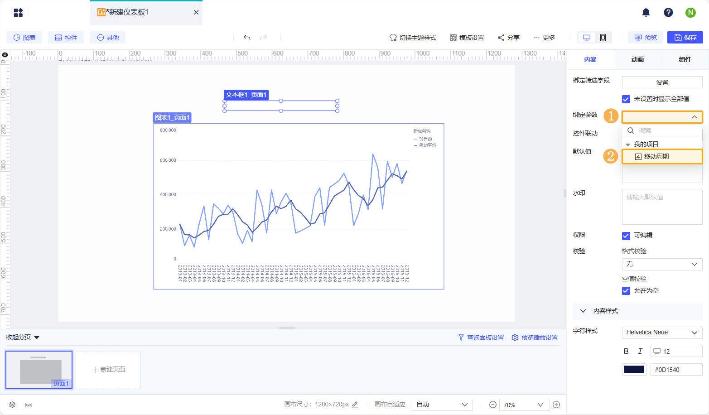Open font color swatch
709x415 pixels.
(x=634, y=369)
